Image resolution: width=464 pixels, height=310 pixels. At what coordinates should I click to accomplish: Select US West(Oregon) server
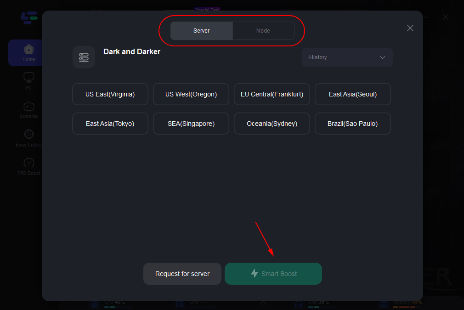(191, 94)
